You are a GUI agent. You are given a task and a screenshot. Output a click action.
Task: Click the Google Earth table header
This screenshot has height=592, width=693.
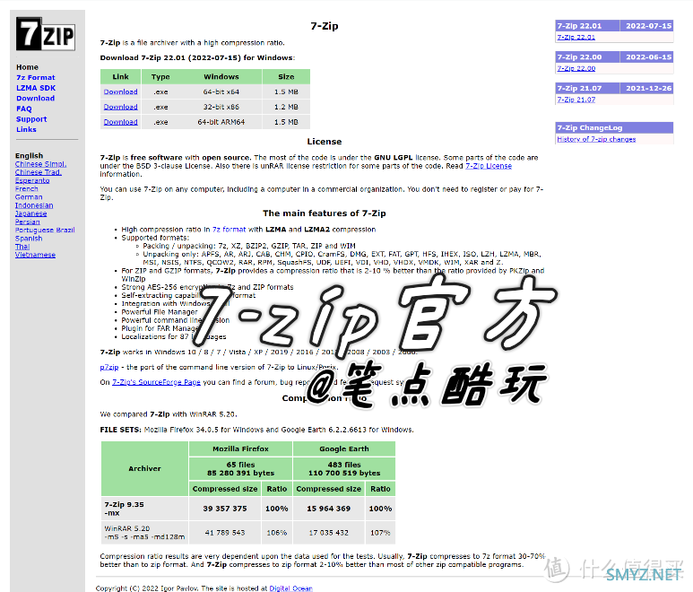pos(344,449)
